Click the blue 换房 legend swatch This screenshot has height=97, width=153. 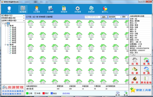(52, 93)
